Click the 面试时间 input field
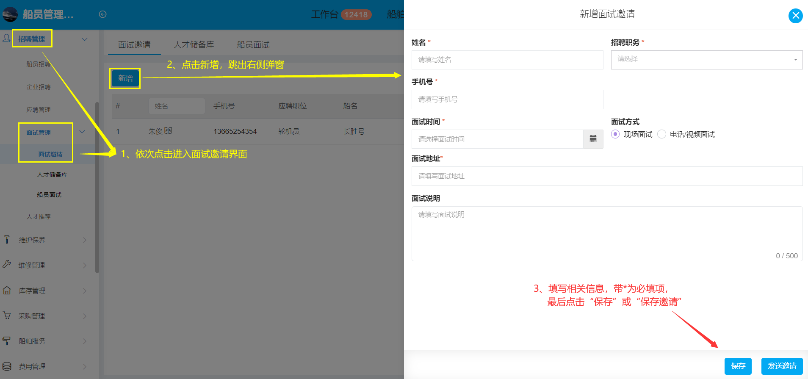This screenshot has height=379, width=808. point(498,139)
